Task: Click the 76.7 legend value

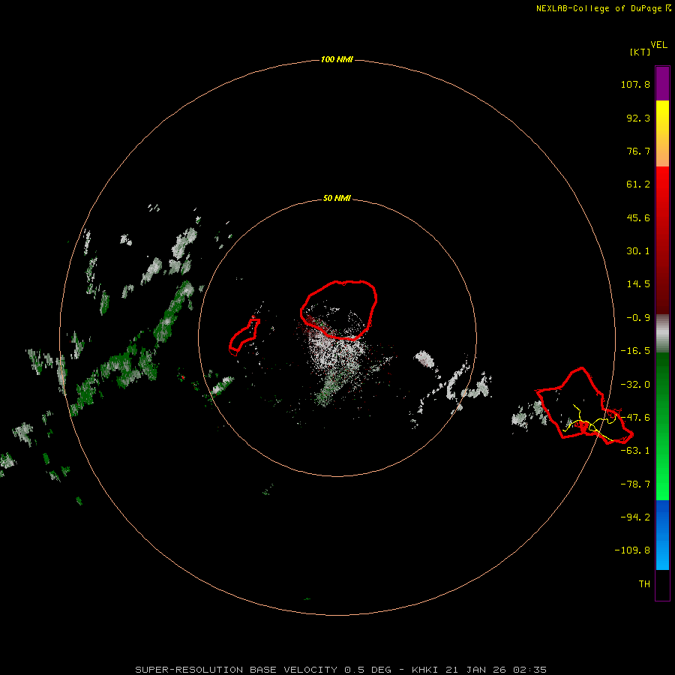Action: 638,151
